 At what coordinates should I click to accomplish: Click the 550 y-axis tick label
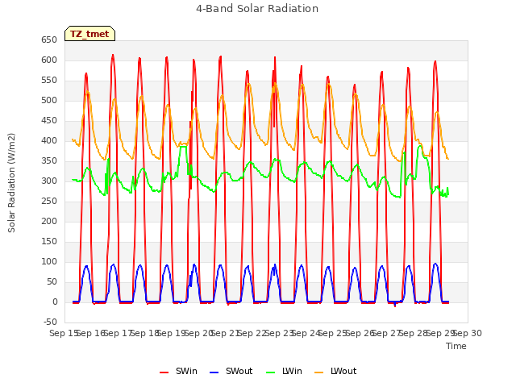(x=49, y=81)
